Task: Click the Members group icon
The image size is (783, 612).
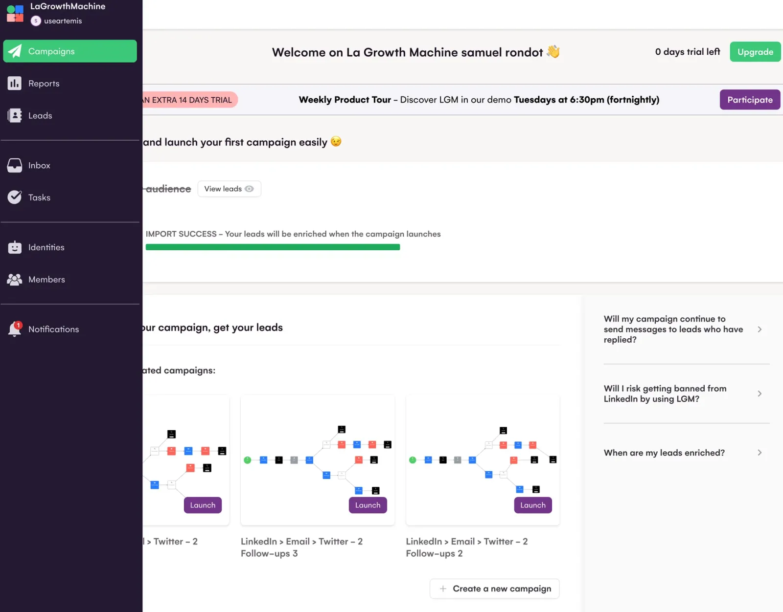Action: point(15,280)
